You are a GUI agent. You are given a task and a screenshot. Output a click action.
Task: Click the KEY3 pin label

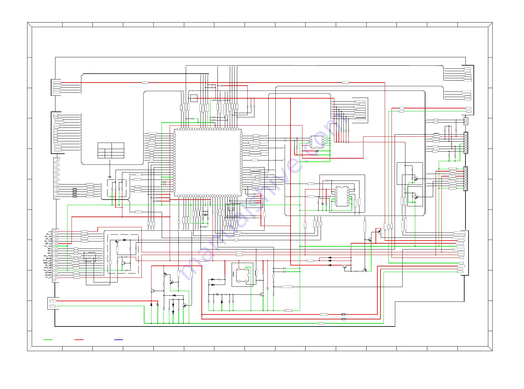pos(50,253)
